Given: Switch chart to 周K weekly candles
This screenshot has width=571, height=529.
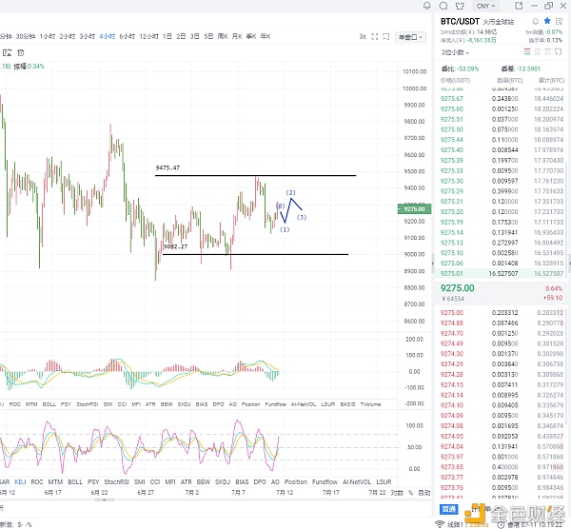Looking at the screenshot, I should (223, 36).
